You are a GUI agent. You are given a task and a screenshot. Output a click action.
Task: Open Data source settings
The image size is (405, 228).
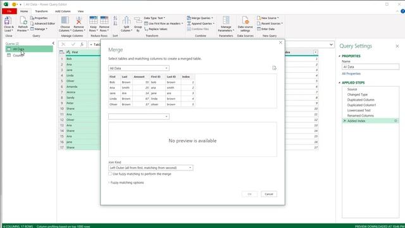point(245,24)
